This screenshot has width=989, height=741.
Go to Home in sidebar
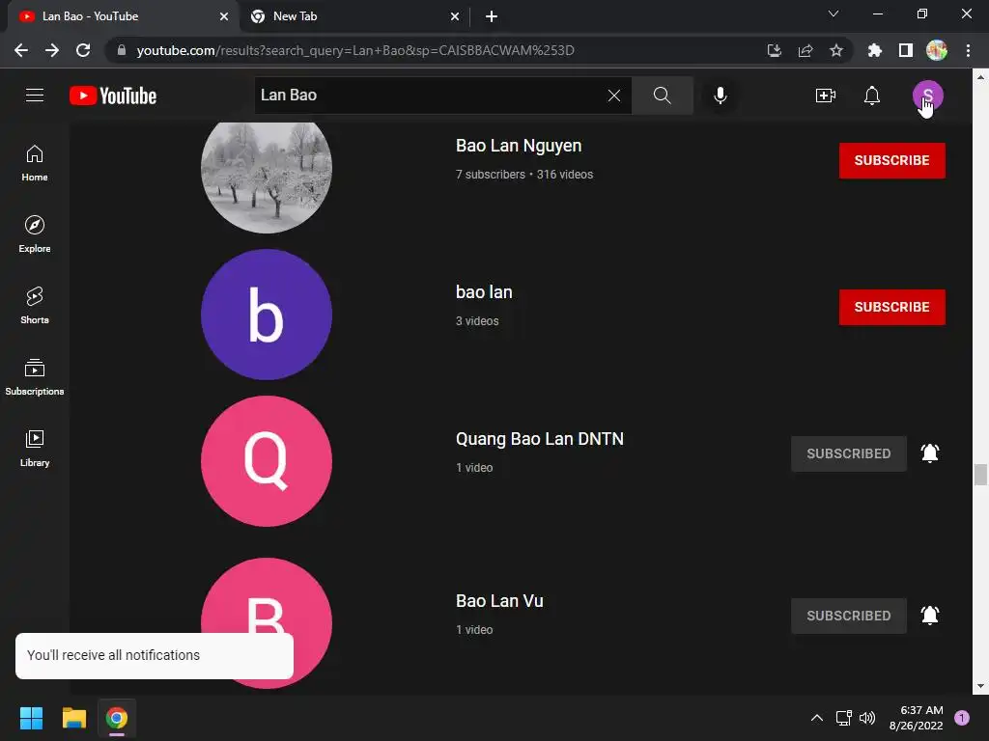click(35, 163)
